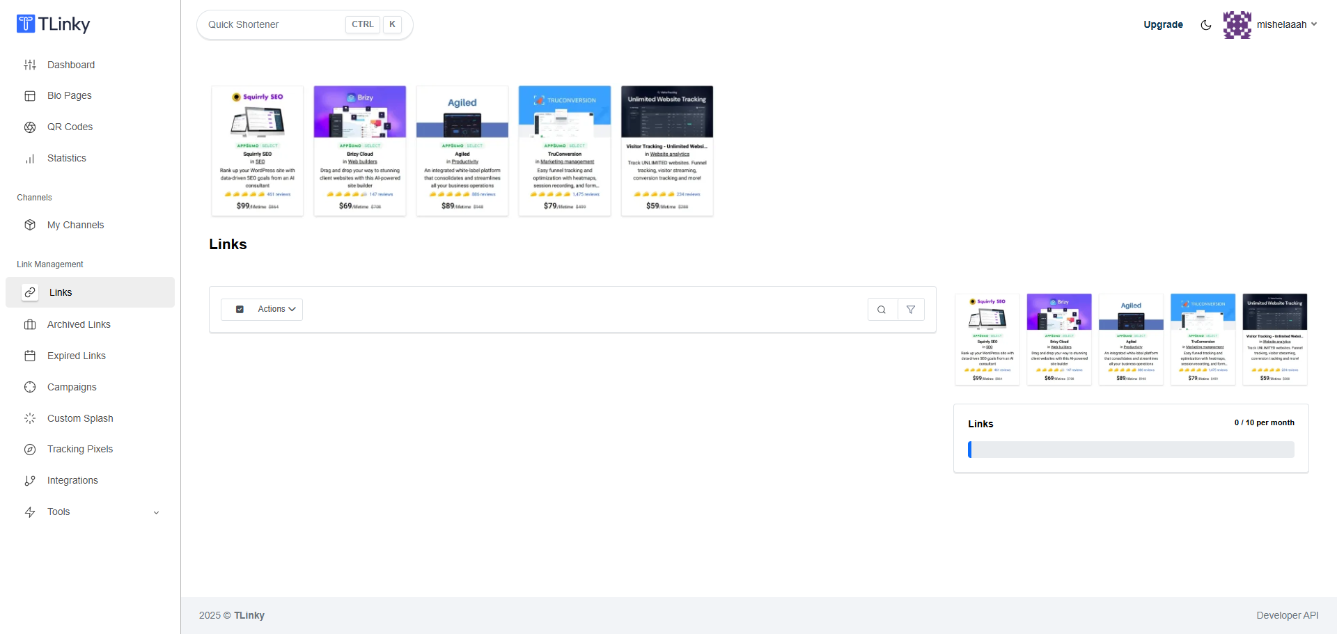Screen dimensions: 1337x634
Task: Click the QR Codes sidebar icon
Action: coord(30,127)
